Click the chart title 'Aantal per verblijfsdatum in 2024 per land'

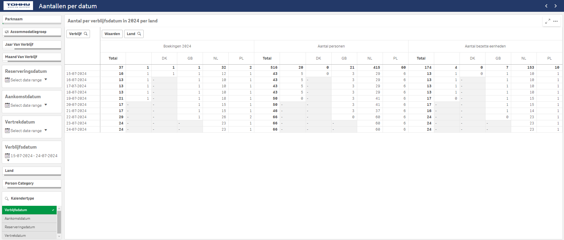[x=112, y=21]
